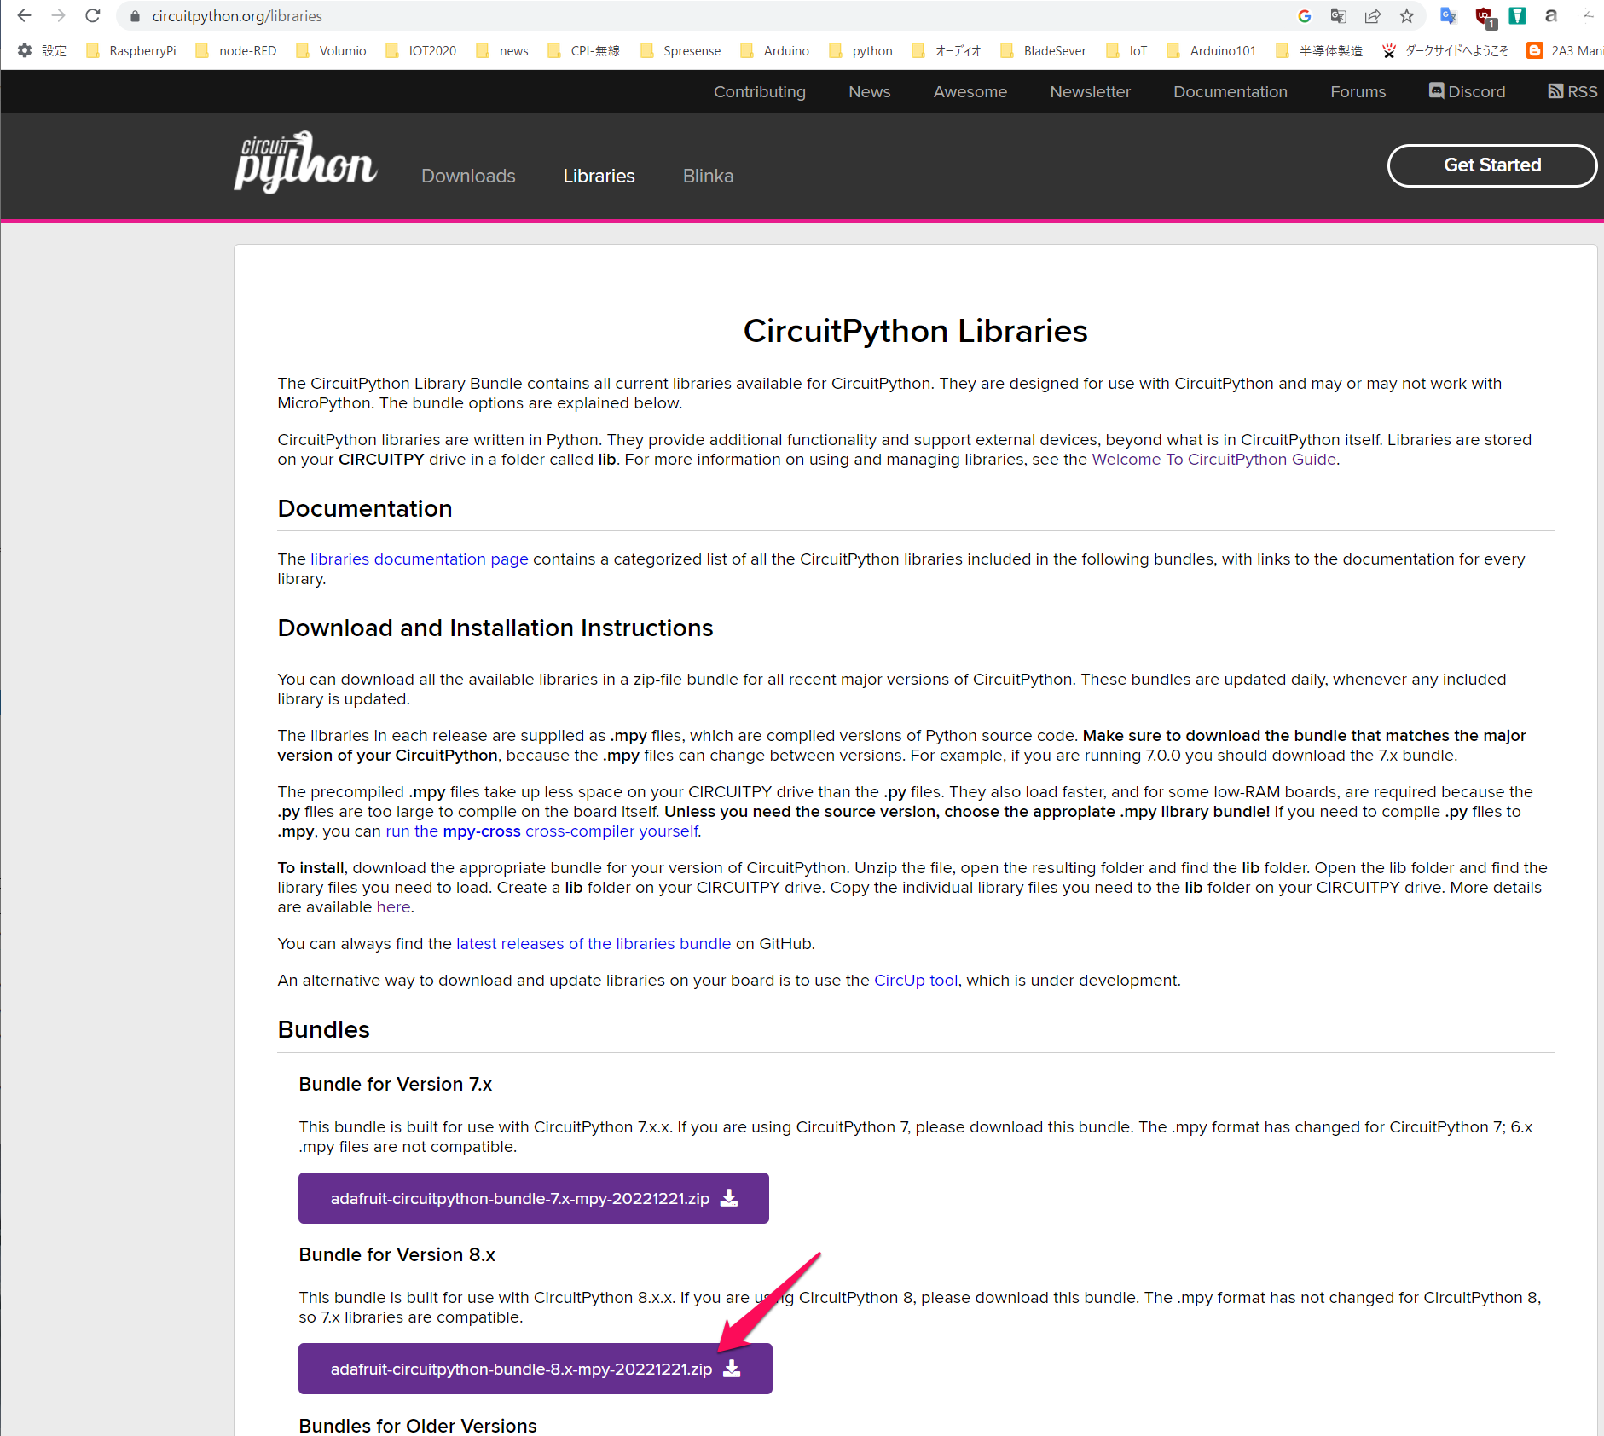This screenshot has width=1604, height=1436.
Task: Open the オーディオ bookmark folder
Action: pos(947,51)
